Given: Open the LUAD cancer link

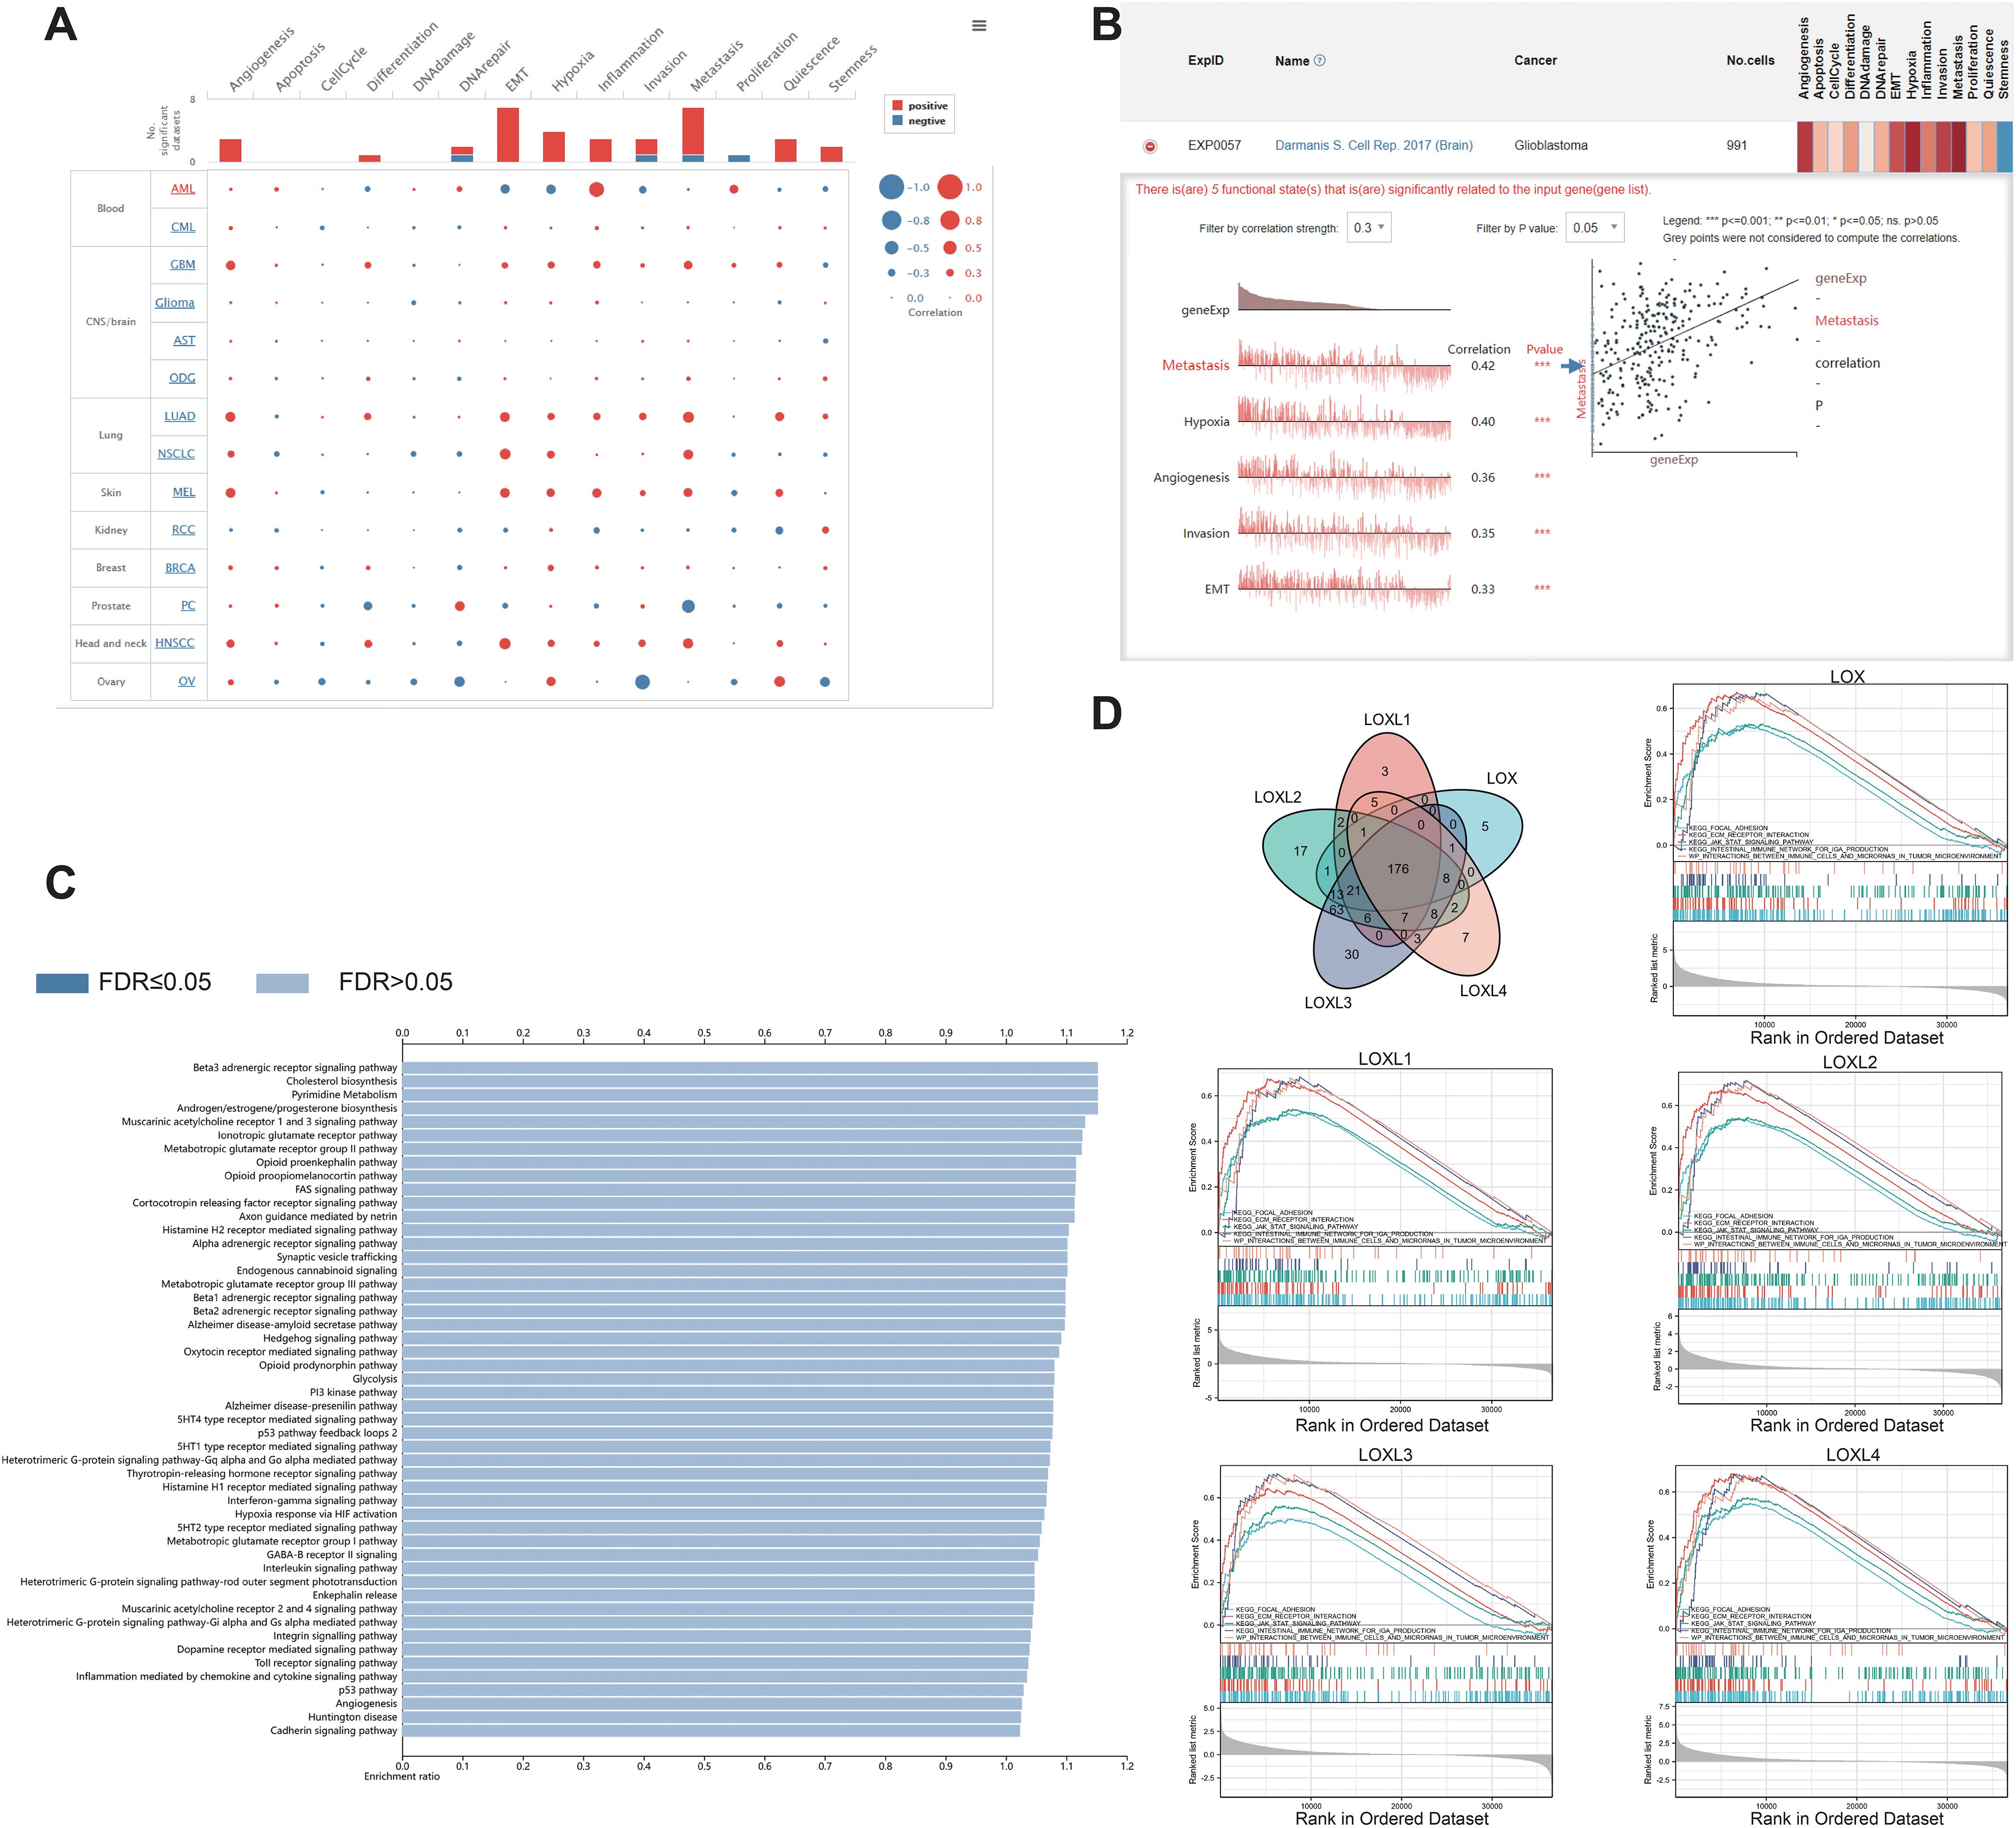Looking at the screenshot, I should tap(180, 416).
